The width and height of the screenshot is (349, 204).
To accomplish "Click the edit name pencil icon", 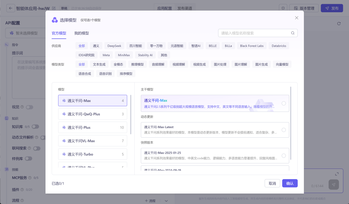I will pyautogui.click(x=54, y=8).
